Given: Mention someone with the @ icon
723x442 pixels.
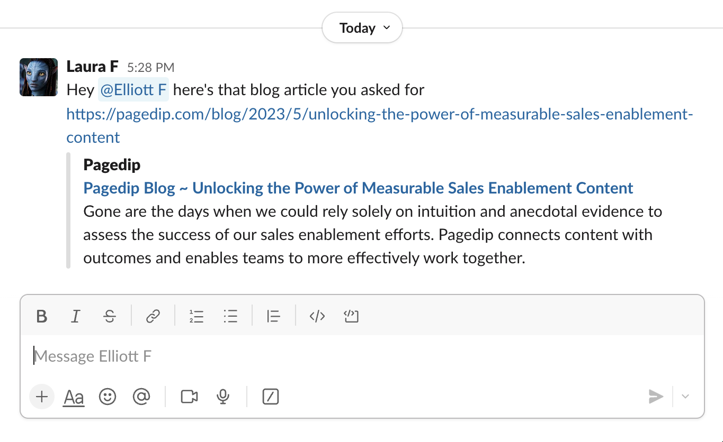Looking at the screenshot, I should point(141,397).
